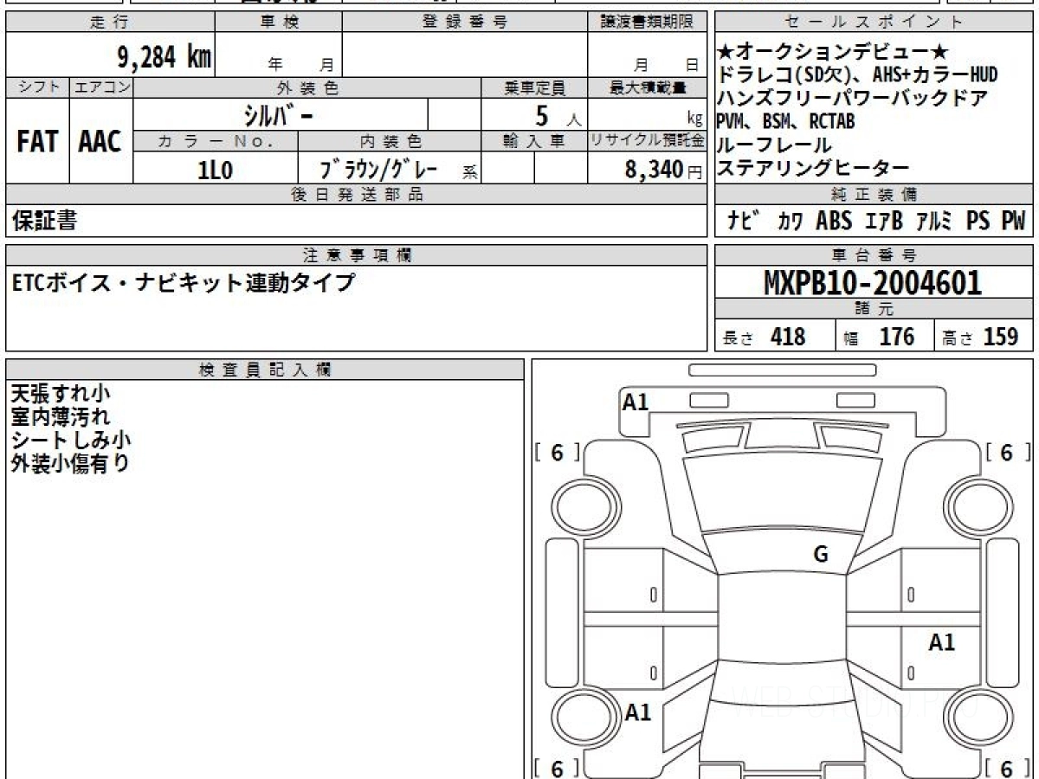Viewport: 1039px width, 779px height.
Task: Select the ABS equipment code
Action: 834,221
